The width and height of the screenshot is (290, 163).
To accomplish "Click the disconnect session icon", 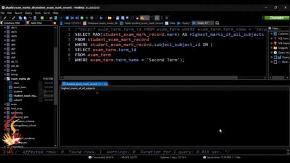I will [x=14, y=18].
